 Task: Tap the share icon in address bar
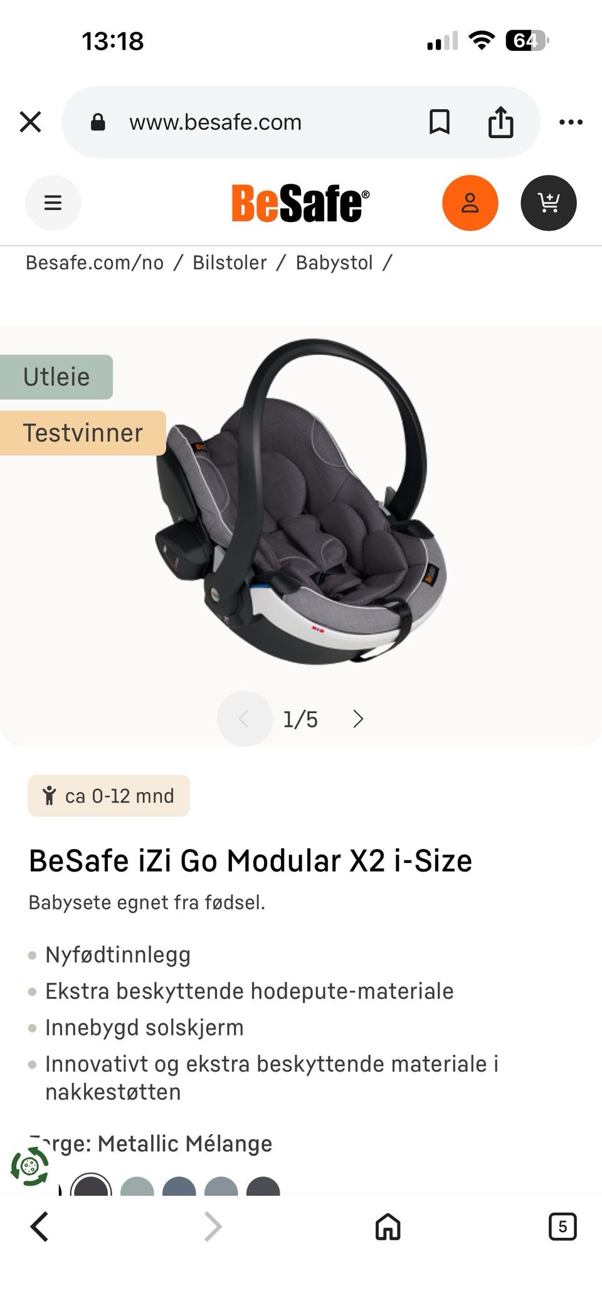(x=500, y=122)
